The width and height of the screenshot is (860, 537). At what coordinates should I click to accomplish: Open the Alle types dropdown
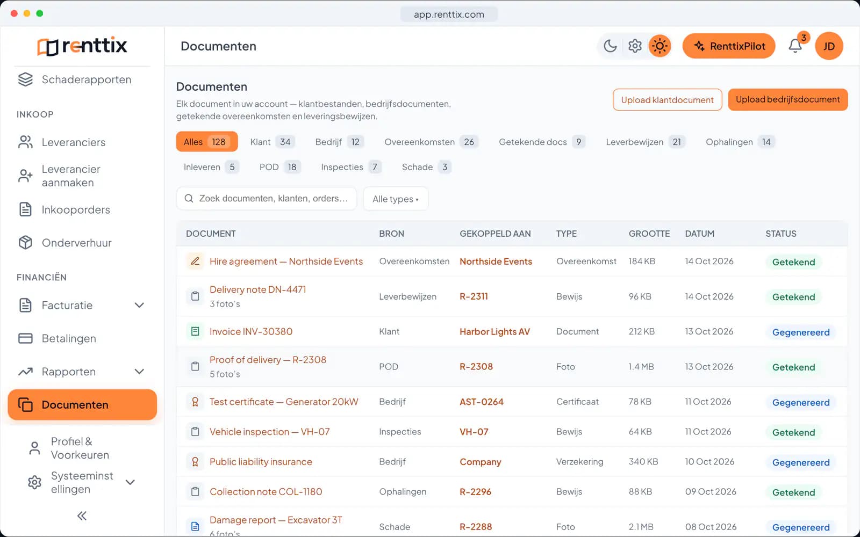tap(396, 199)
